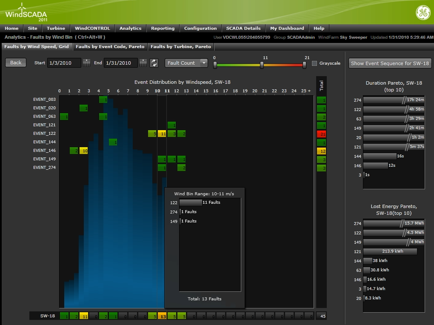The image size is (434, 325).
Task: Click the 4.5 MWh lost energy bar
Action: point(394,233)
